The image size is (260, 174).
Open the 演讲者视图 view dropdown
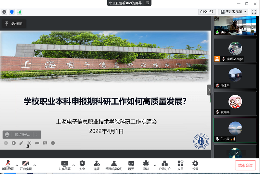click(x=234, y=12)
